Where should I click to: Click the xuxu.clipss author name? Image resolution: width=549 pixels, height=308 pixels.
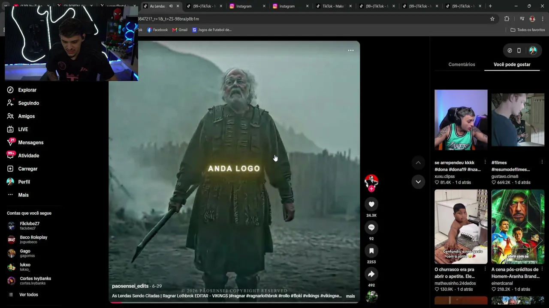444,176
